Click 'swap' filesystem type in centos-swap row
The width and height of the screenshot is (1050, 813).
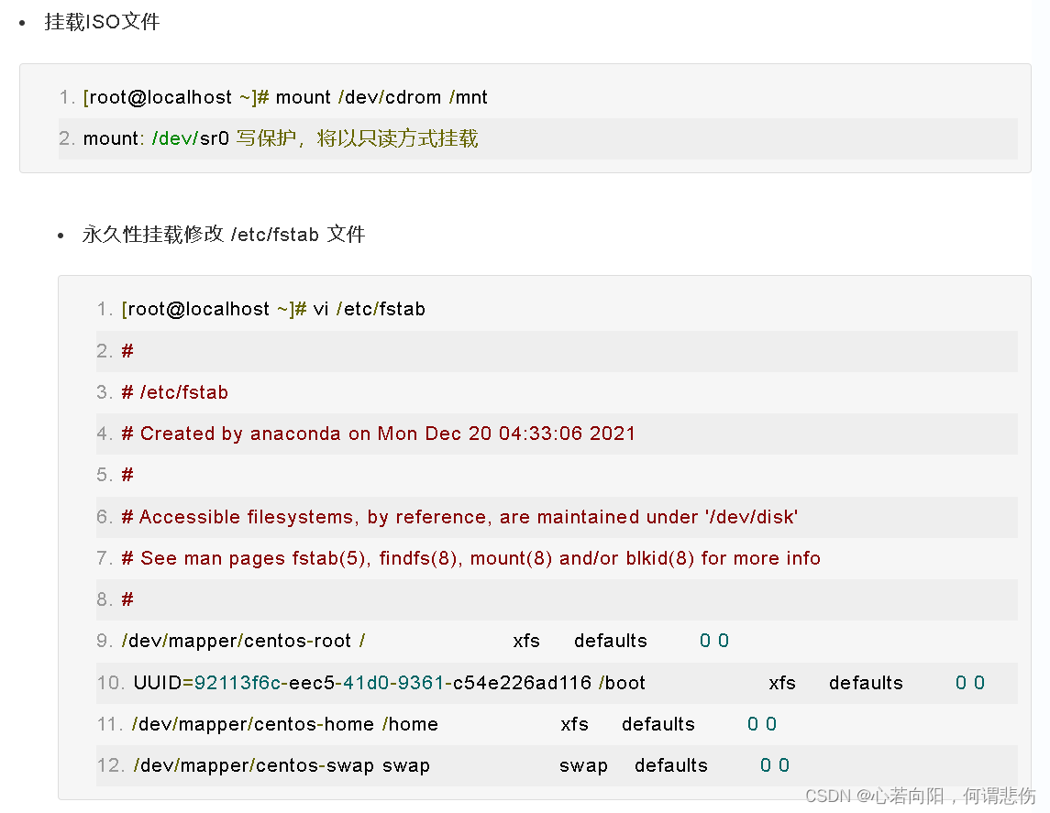click(x=583, y=765)
